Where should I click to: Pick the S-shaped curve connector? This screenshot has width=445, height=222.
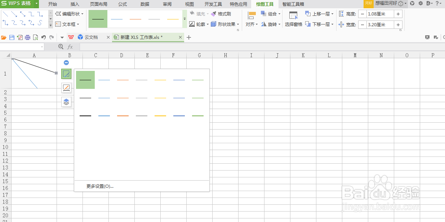pyautogui.click(x=40, y=23)
